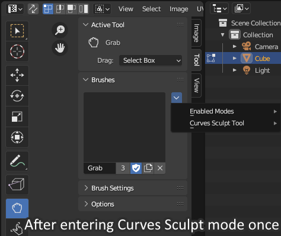Edit the Grab brush name field

(x=100, y=168)
